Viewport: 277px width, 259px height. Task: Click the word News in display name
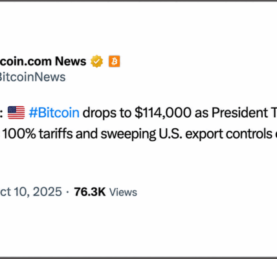(71, 62)
